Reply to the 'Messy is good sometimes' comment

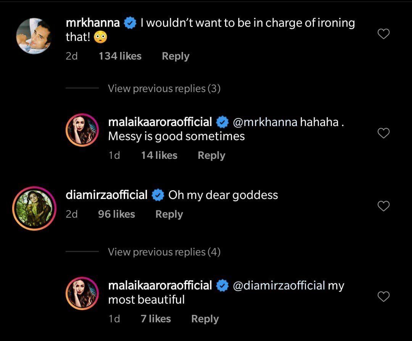[211, 155]
